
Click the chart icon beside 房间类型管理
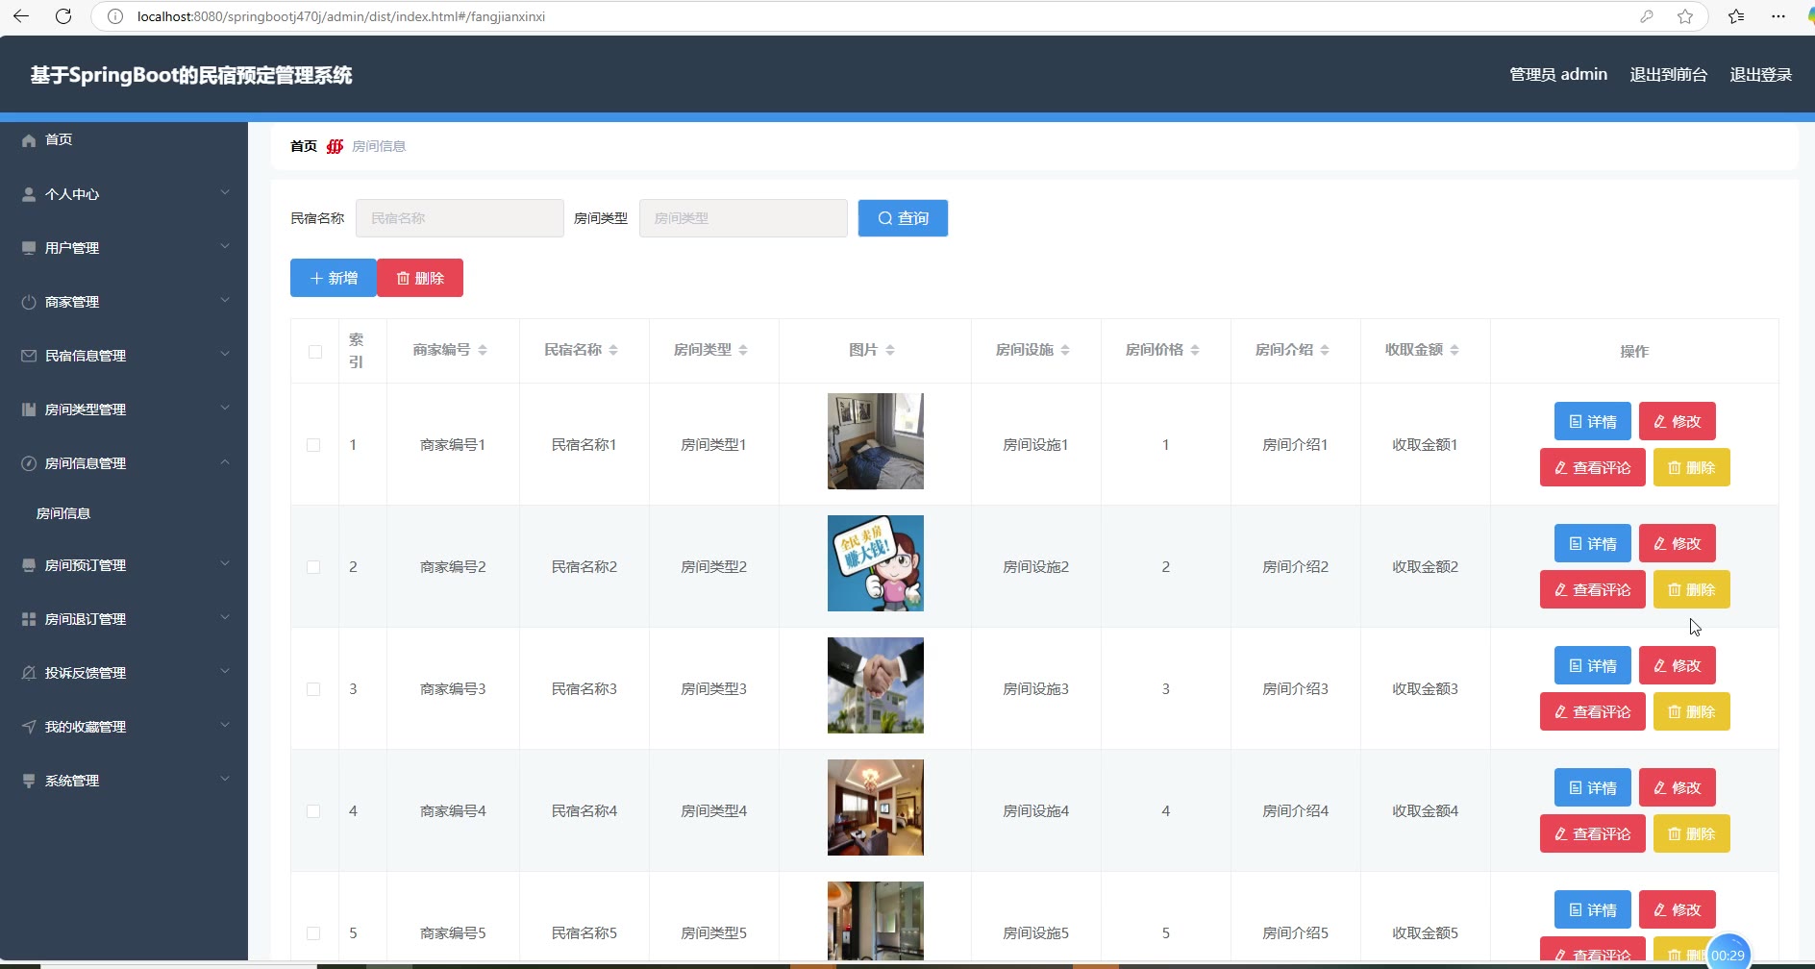(x=29, y=410)
